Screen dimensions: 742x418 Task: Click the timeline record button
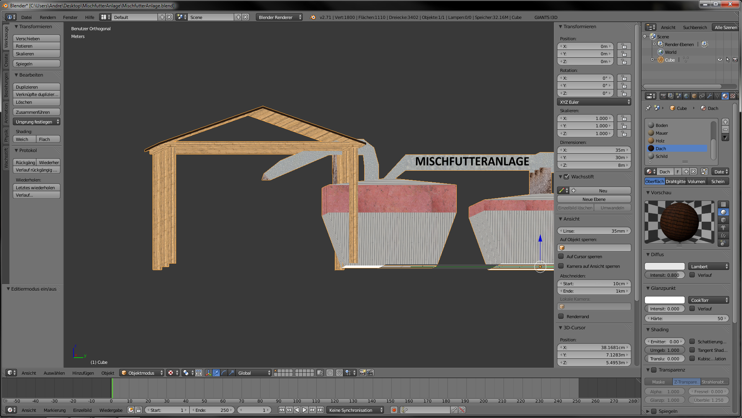click(394, 410)
